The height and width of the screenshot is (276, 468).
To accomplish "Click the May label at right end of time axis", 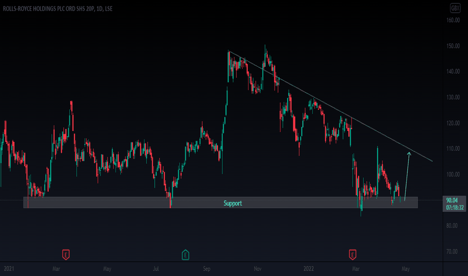I will click(406, 268).
